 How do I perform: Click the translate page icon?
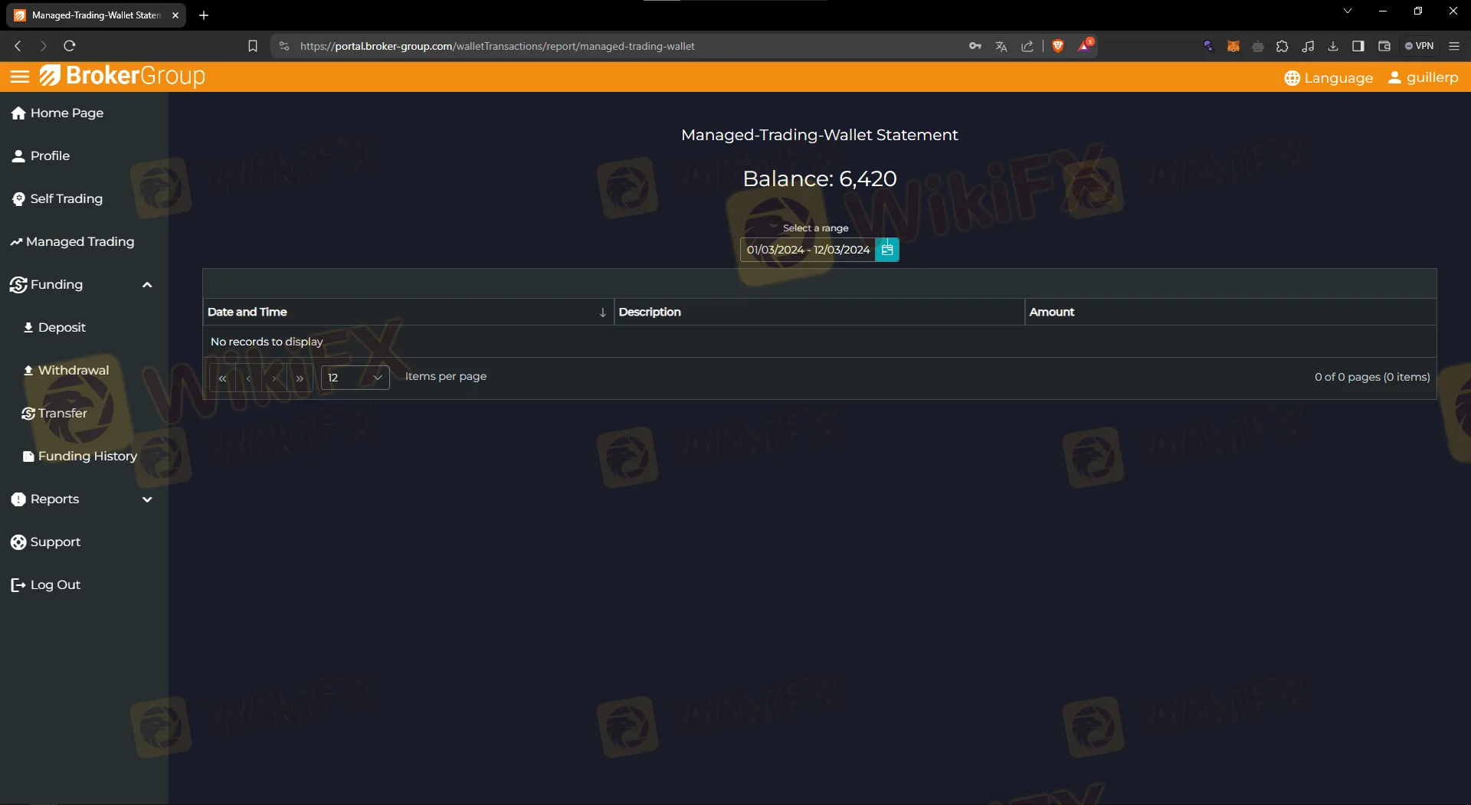point(1001,46)
